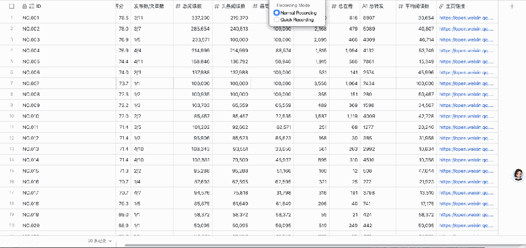Click the number icon of 平均阅读数 column
Image resolution: width=526 pixels, height=248 pixels.
point(401,6)
